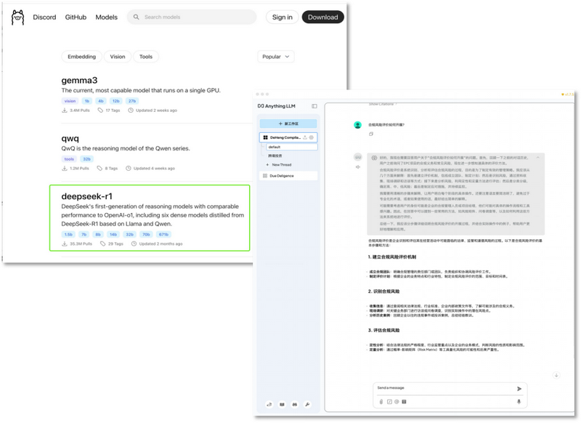The width and height of the screenshot is (581, 423).
Task: Copy the user message with copy icon
Action: [x=371, y=134]
